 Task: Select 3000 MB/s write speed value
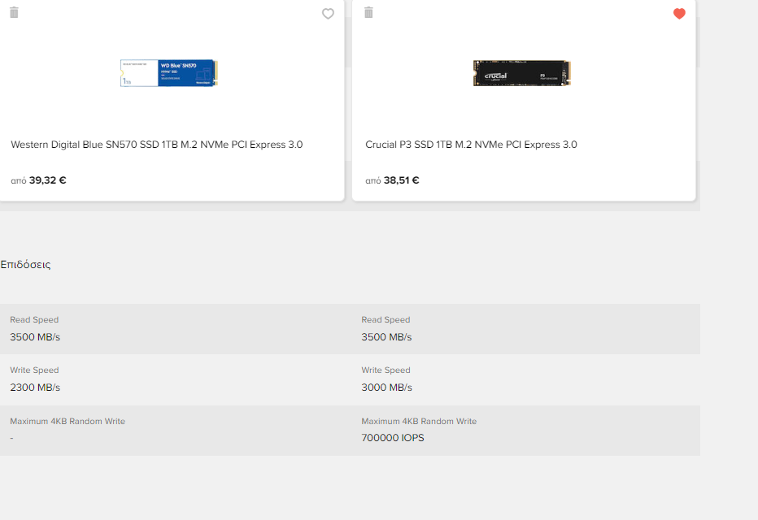coord(387,388)
